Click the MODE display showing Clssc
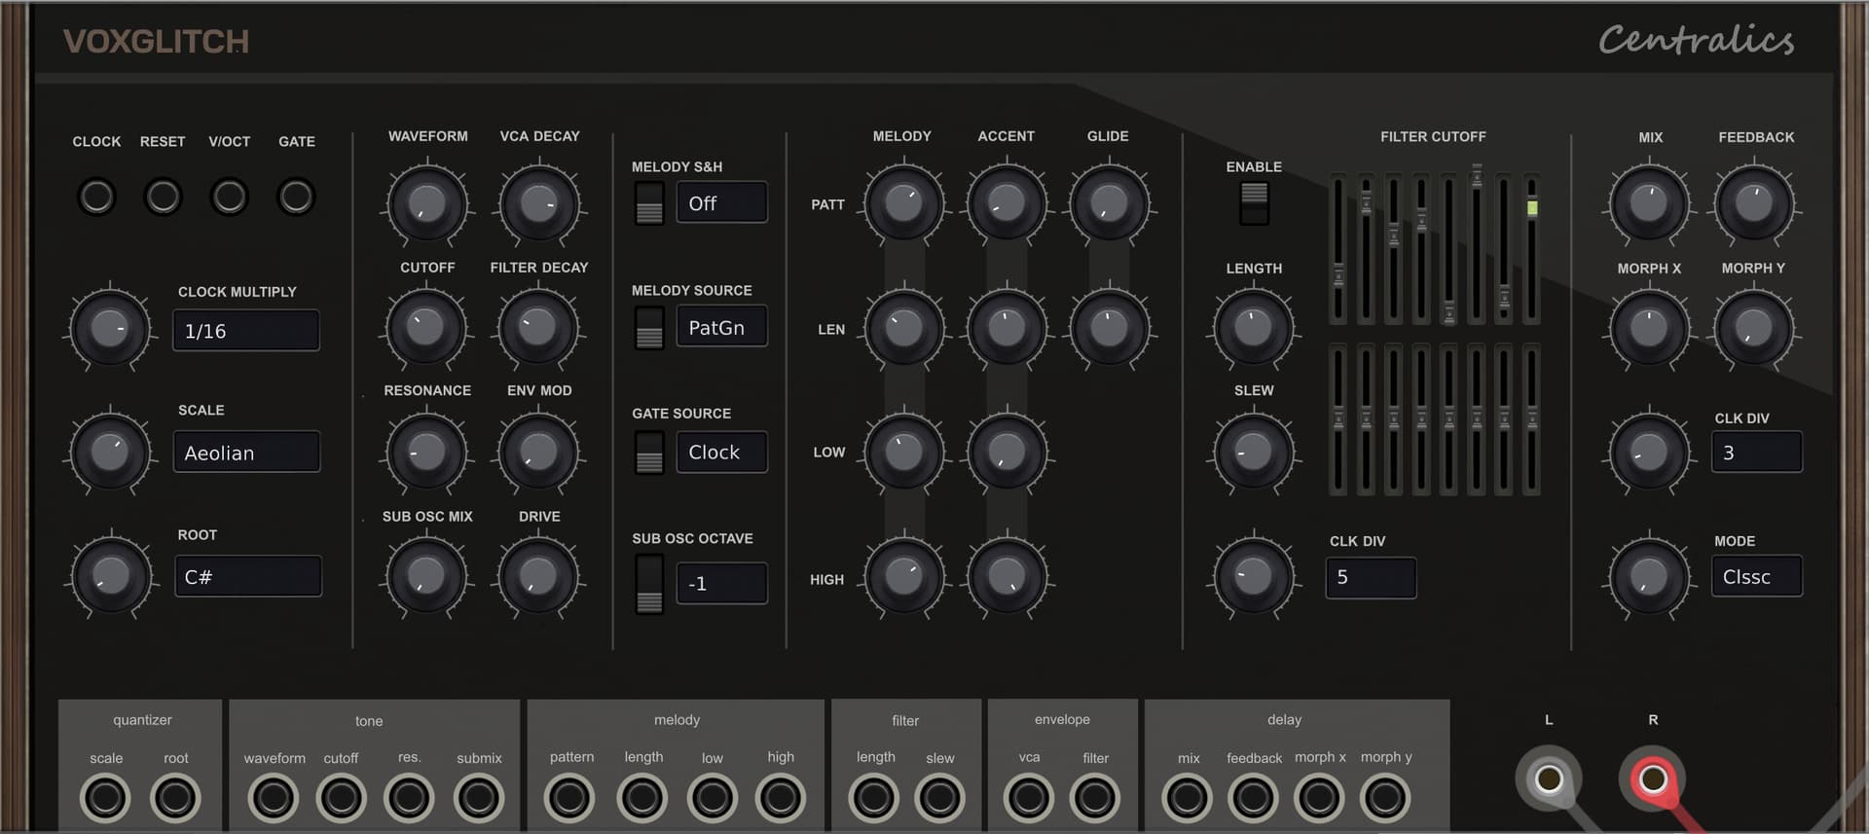The height and width of the screenshot is (834, 1869). point(1756,576)
